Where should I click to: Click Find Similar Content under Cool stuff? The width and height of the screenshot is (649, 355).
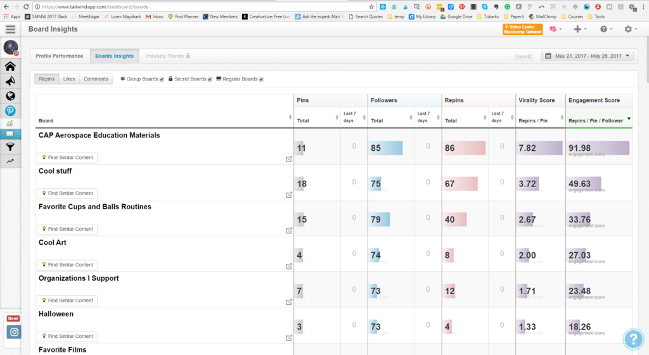pos(67,193)
